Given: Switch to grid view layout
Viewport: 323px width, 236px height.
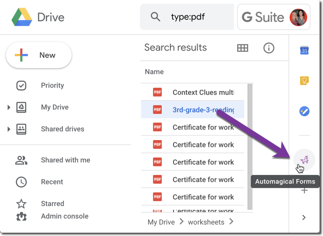Looking at the screenshot, I should pyautogui.click(x=243, y=48).
